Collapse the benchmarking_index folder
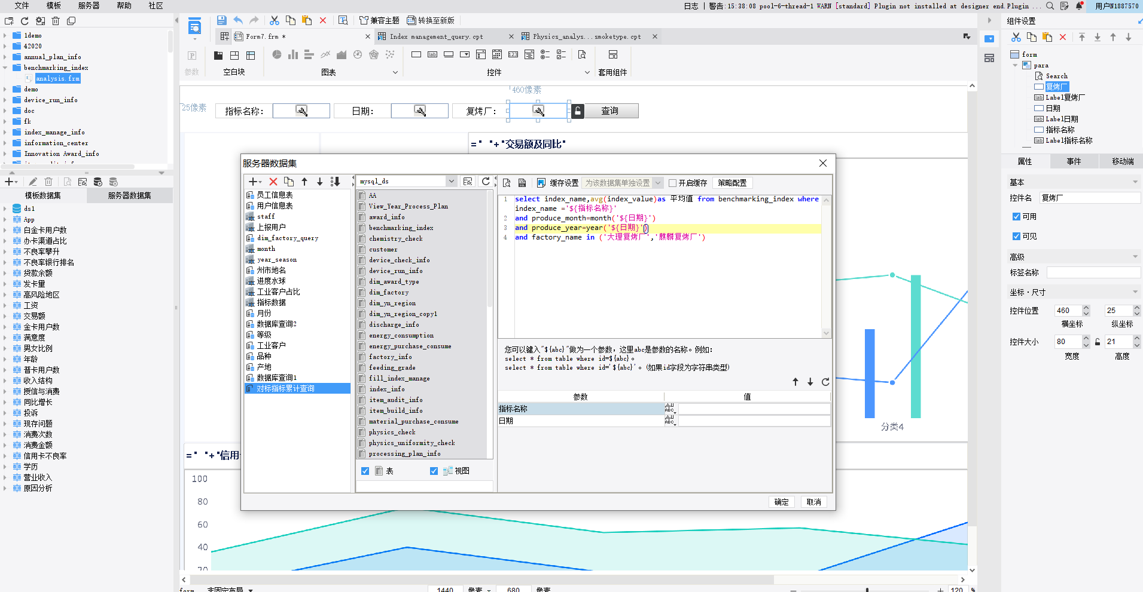The width and height of the screenshot is (1143, 592). point(5,68)
